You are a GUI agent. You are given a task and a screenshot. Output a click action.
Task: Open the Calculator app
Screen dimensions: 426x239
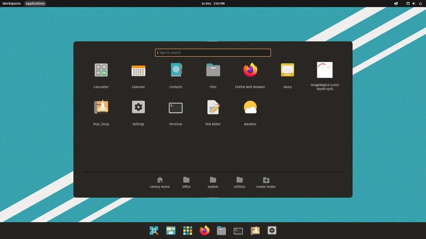coord(101,71)
